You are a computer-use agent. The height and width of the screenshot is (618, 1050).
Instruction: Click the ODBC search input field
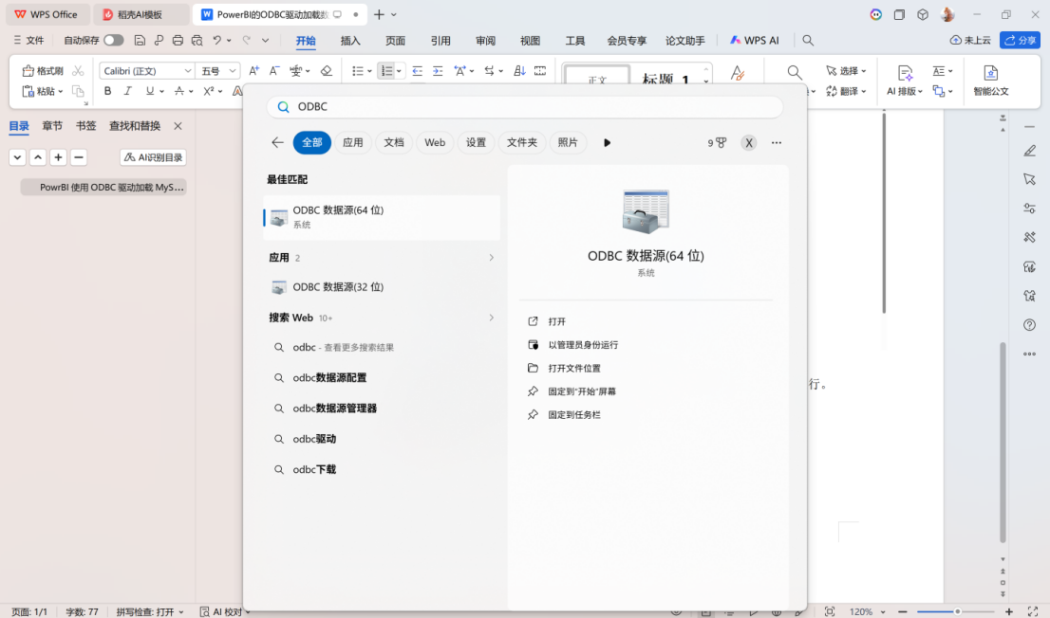525,106
